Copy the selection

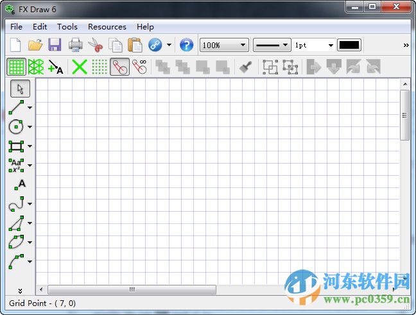[116, 45]
